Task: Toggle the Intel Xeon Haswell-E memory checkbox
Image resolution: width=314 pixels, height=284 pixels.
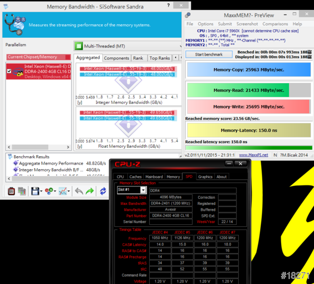Action: 9,71
